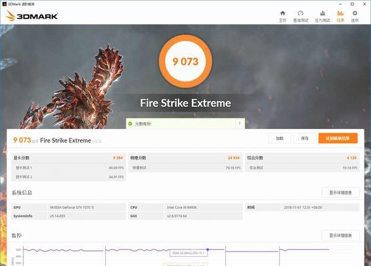The width and height of the screenshot is (371, 266).
Task: Click the green check mark score-valid icon
Action: coord(130,124)
